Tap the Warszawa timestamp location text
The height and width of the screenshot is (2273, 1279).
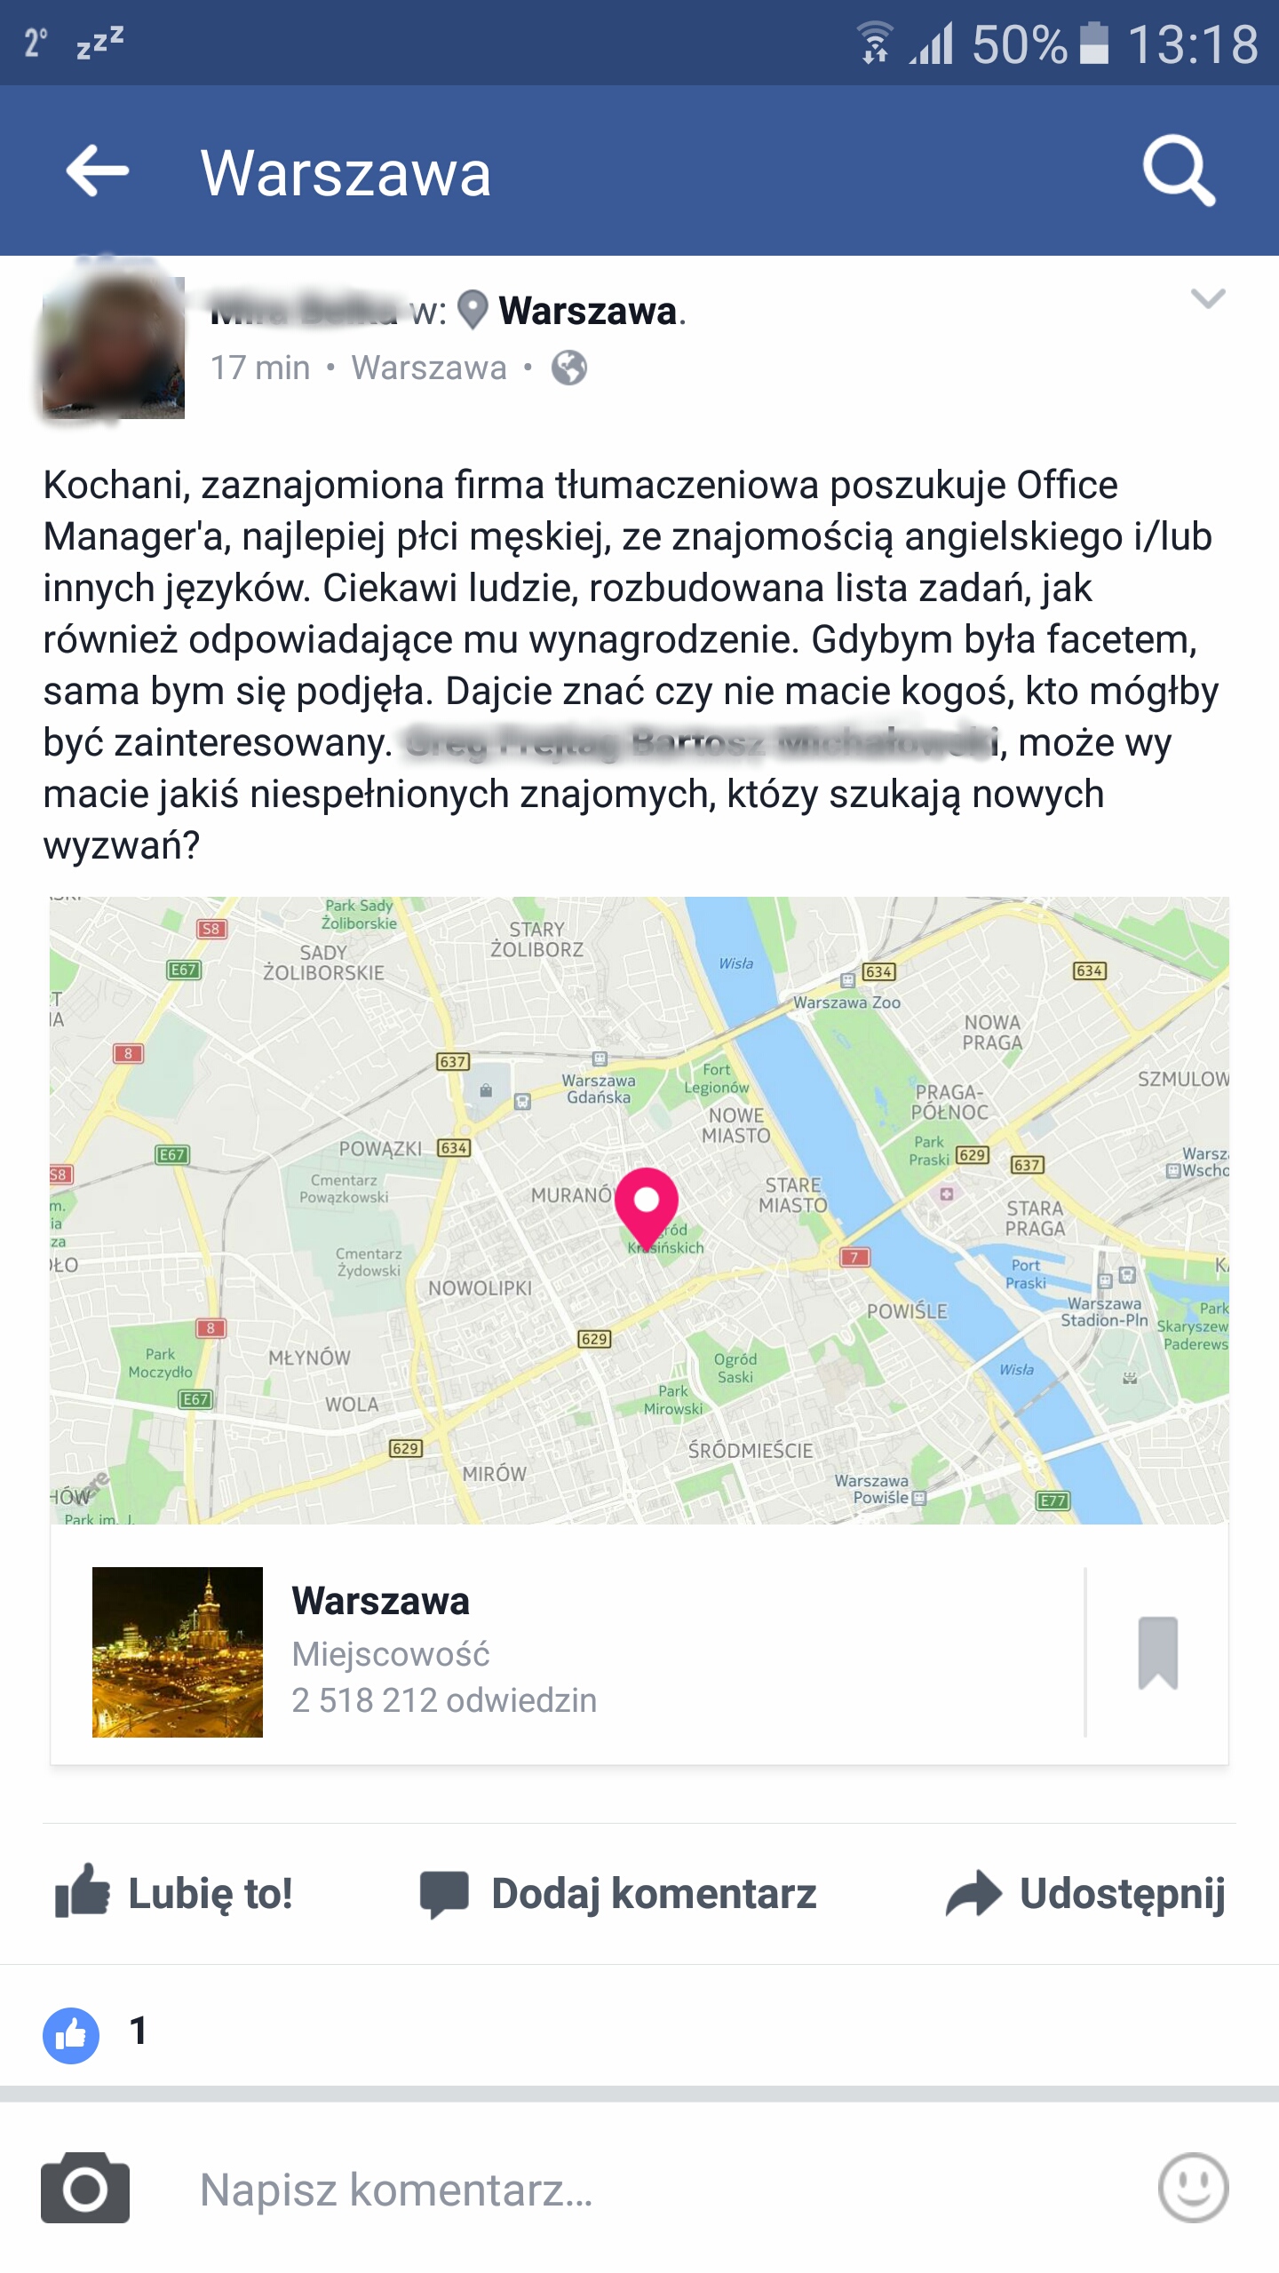(429, 368)
